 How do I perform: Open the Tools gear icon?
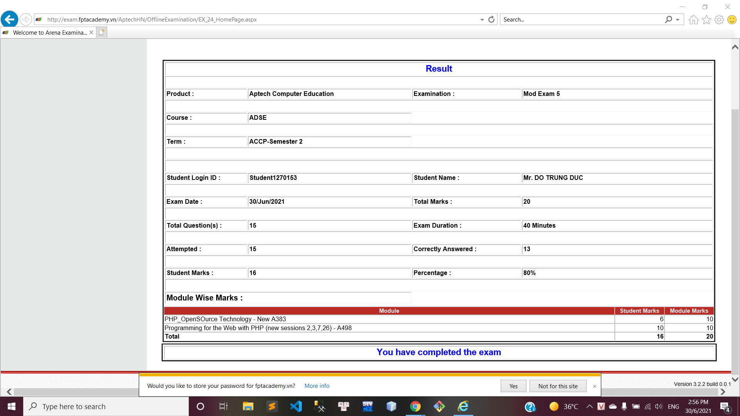[719, 20]
